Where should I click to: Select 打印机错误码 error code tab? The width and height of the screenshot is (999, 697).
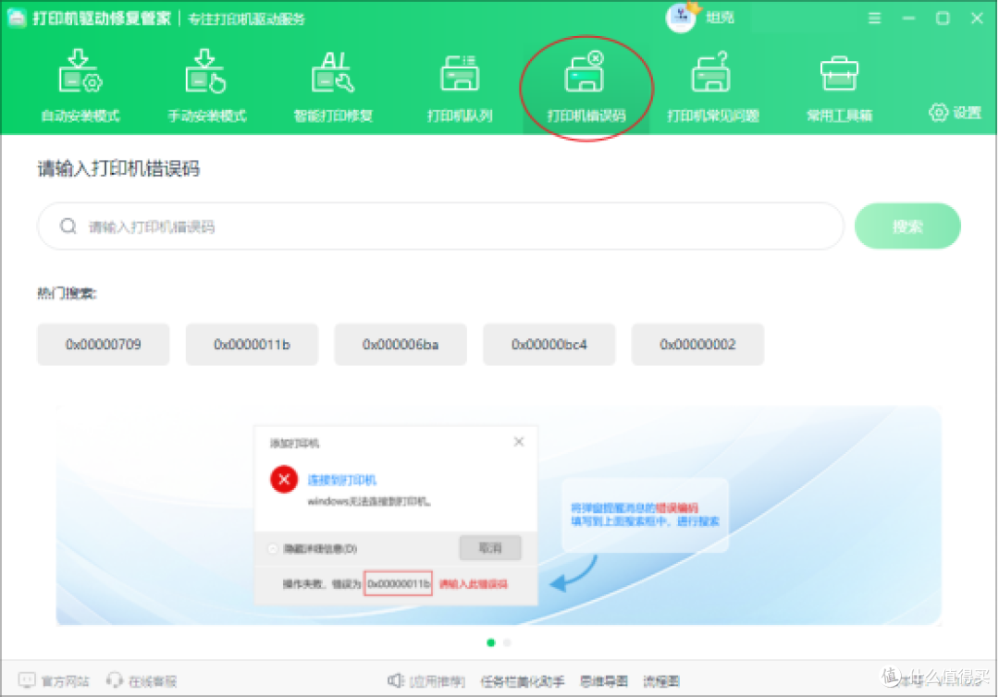(x=586, y=86)
